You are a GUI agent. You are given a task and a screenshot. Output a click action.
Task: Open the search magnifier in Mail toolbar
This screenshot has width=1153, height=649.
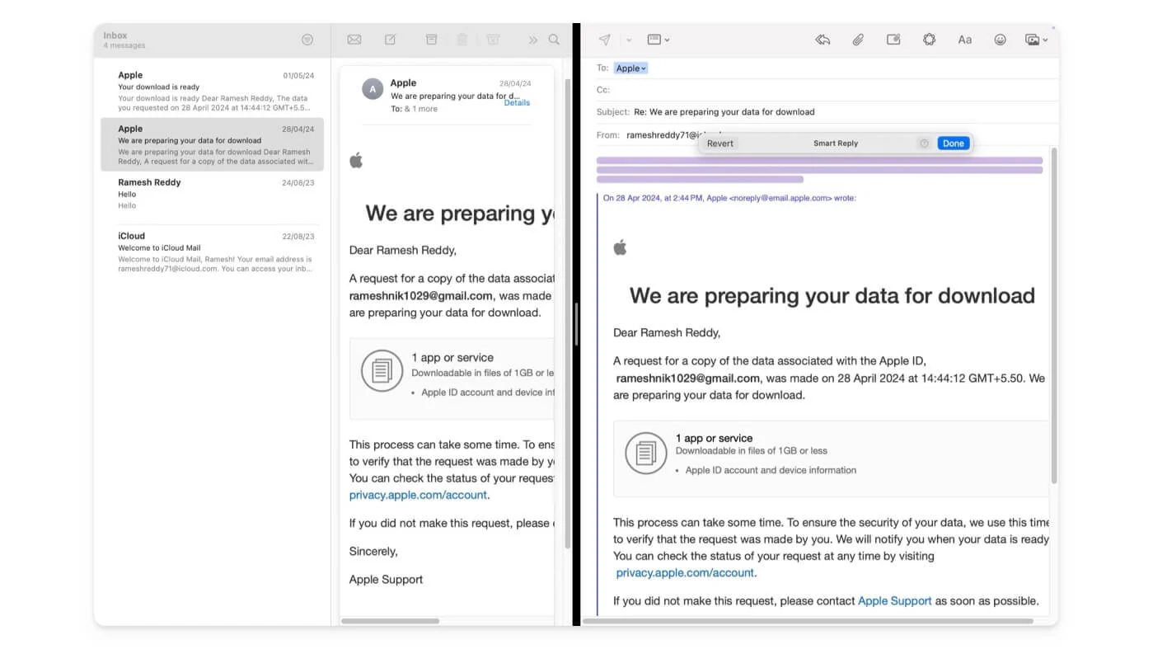(x=554, y=40)
